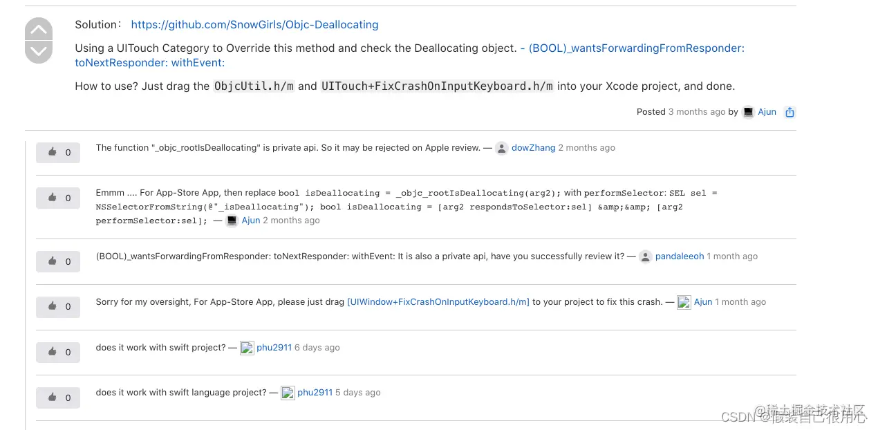878x430 pixels.
Task: Open phu2911's profile from 5 days ago
Action: [x=315, y=393]
